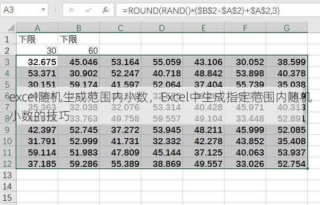Click the cell showing 42.397
The width and height of the screenshot is (320, 205).
point(37,130)
